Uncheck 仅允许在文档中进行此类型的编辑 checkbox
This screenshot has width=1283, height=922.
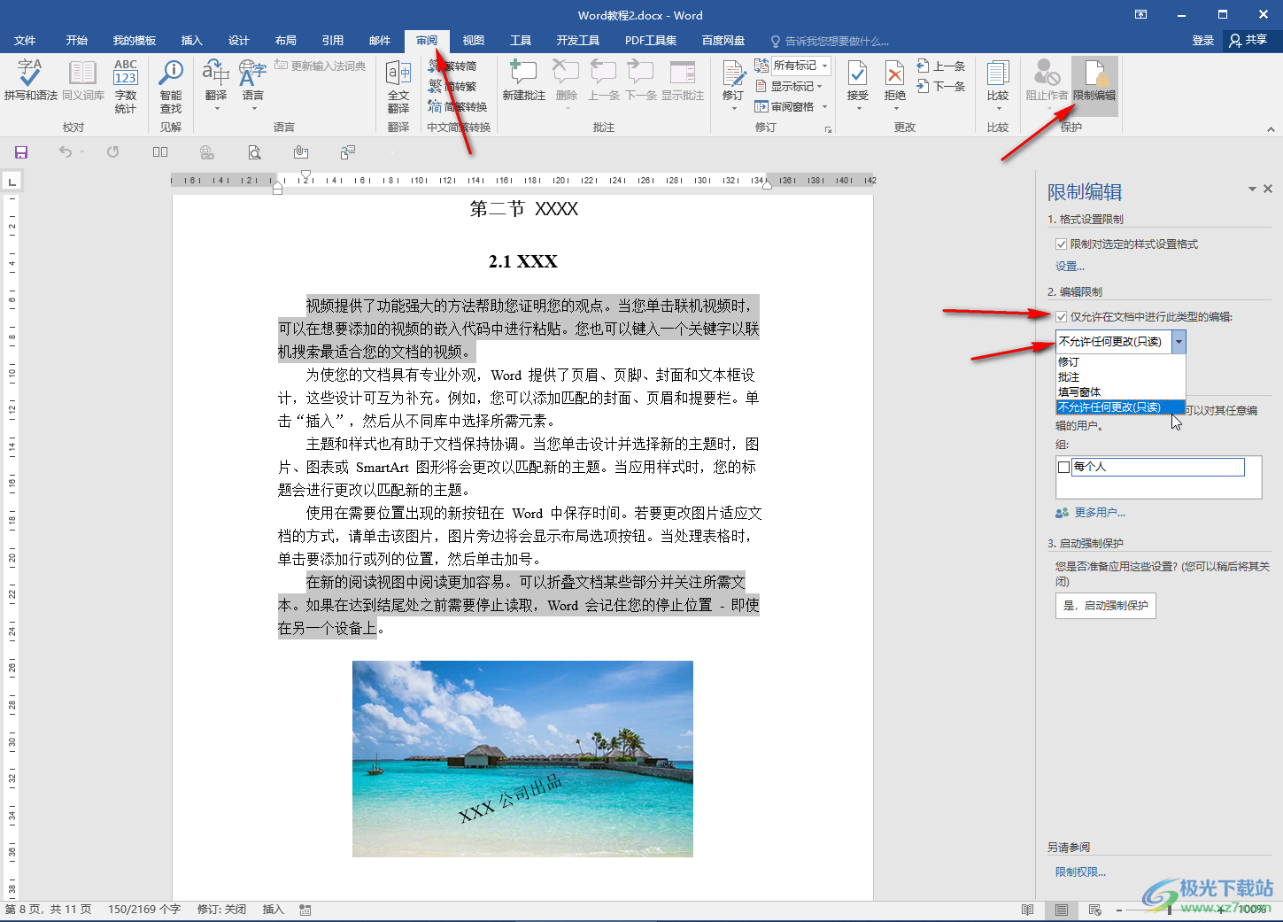tap(1061, 317)
